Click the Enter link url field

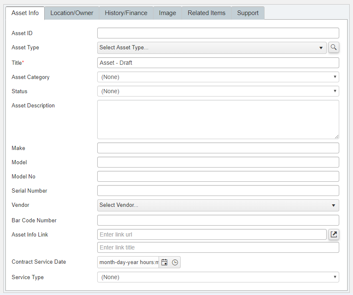pos(212,234)
